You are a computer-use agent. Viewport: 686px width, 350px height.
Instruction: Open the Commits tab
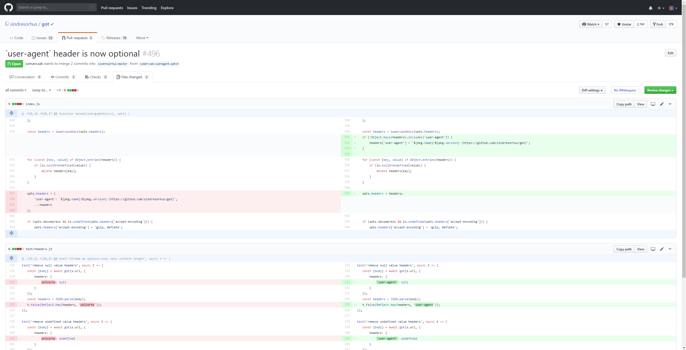(x=63, y=77)
